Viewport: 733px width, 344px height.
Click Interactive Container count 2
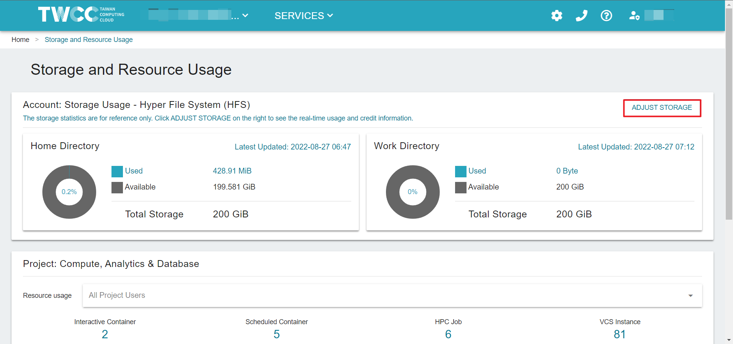click(105, 334)
